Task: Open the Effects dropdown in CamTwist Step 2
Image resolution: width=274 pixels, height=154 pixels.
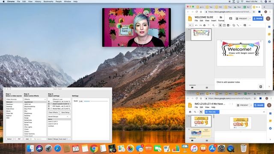Action: pos(35,99)
